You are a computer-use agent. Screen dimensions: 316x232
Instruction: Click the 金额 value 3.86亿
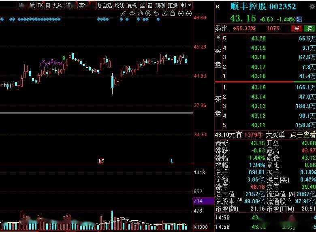tap(256, 179)
